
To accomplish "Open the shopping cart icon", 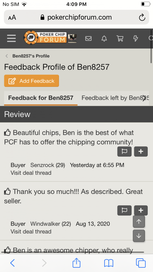I will (x=120, y=38).
